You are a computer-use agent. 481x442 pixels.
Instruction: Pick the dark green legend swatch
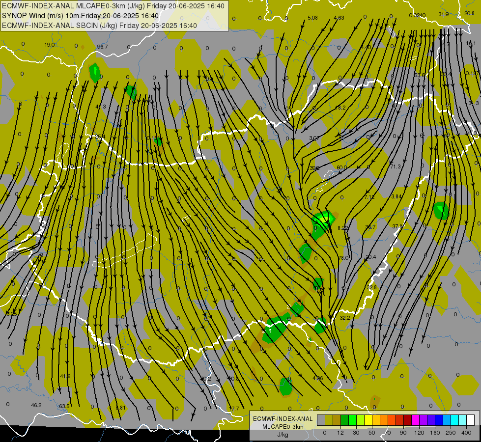[x=345, y=420]
